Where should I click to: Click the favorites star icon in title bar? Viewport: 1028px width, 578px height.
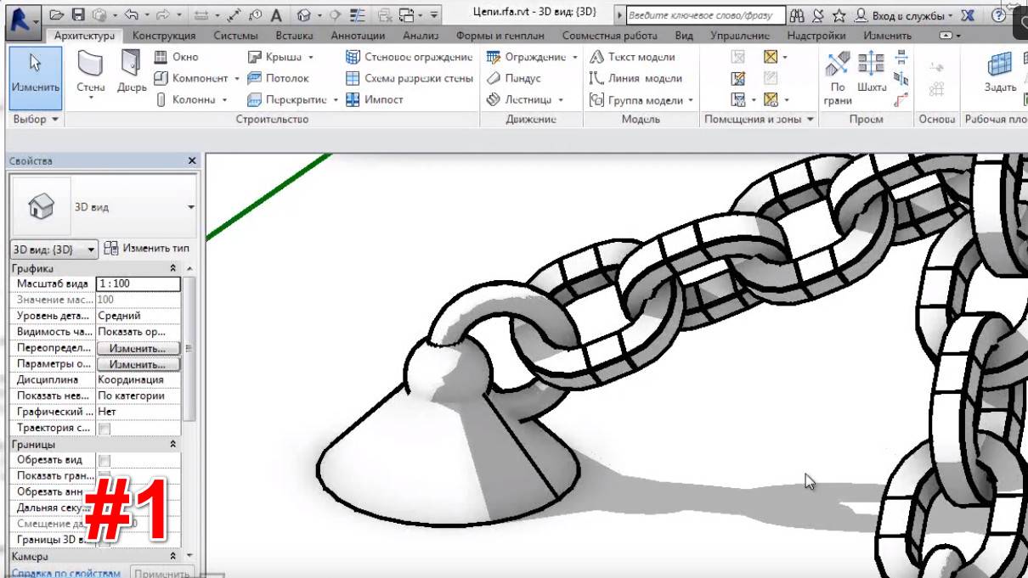point(839,15)
